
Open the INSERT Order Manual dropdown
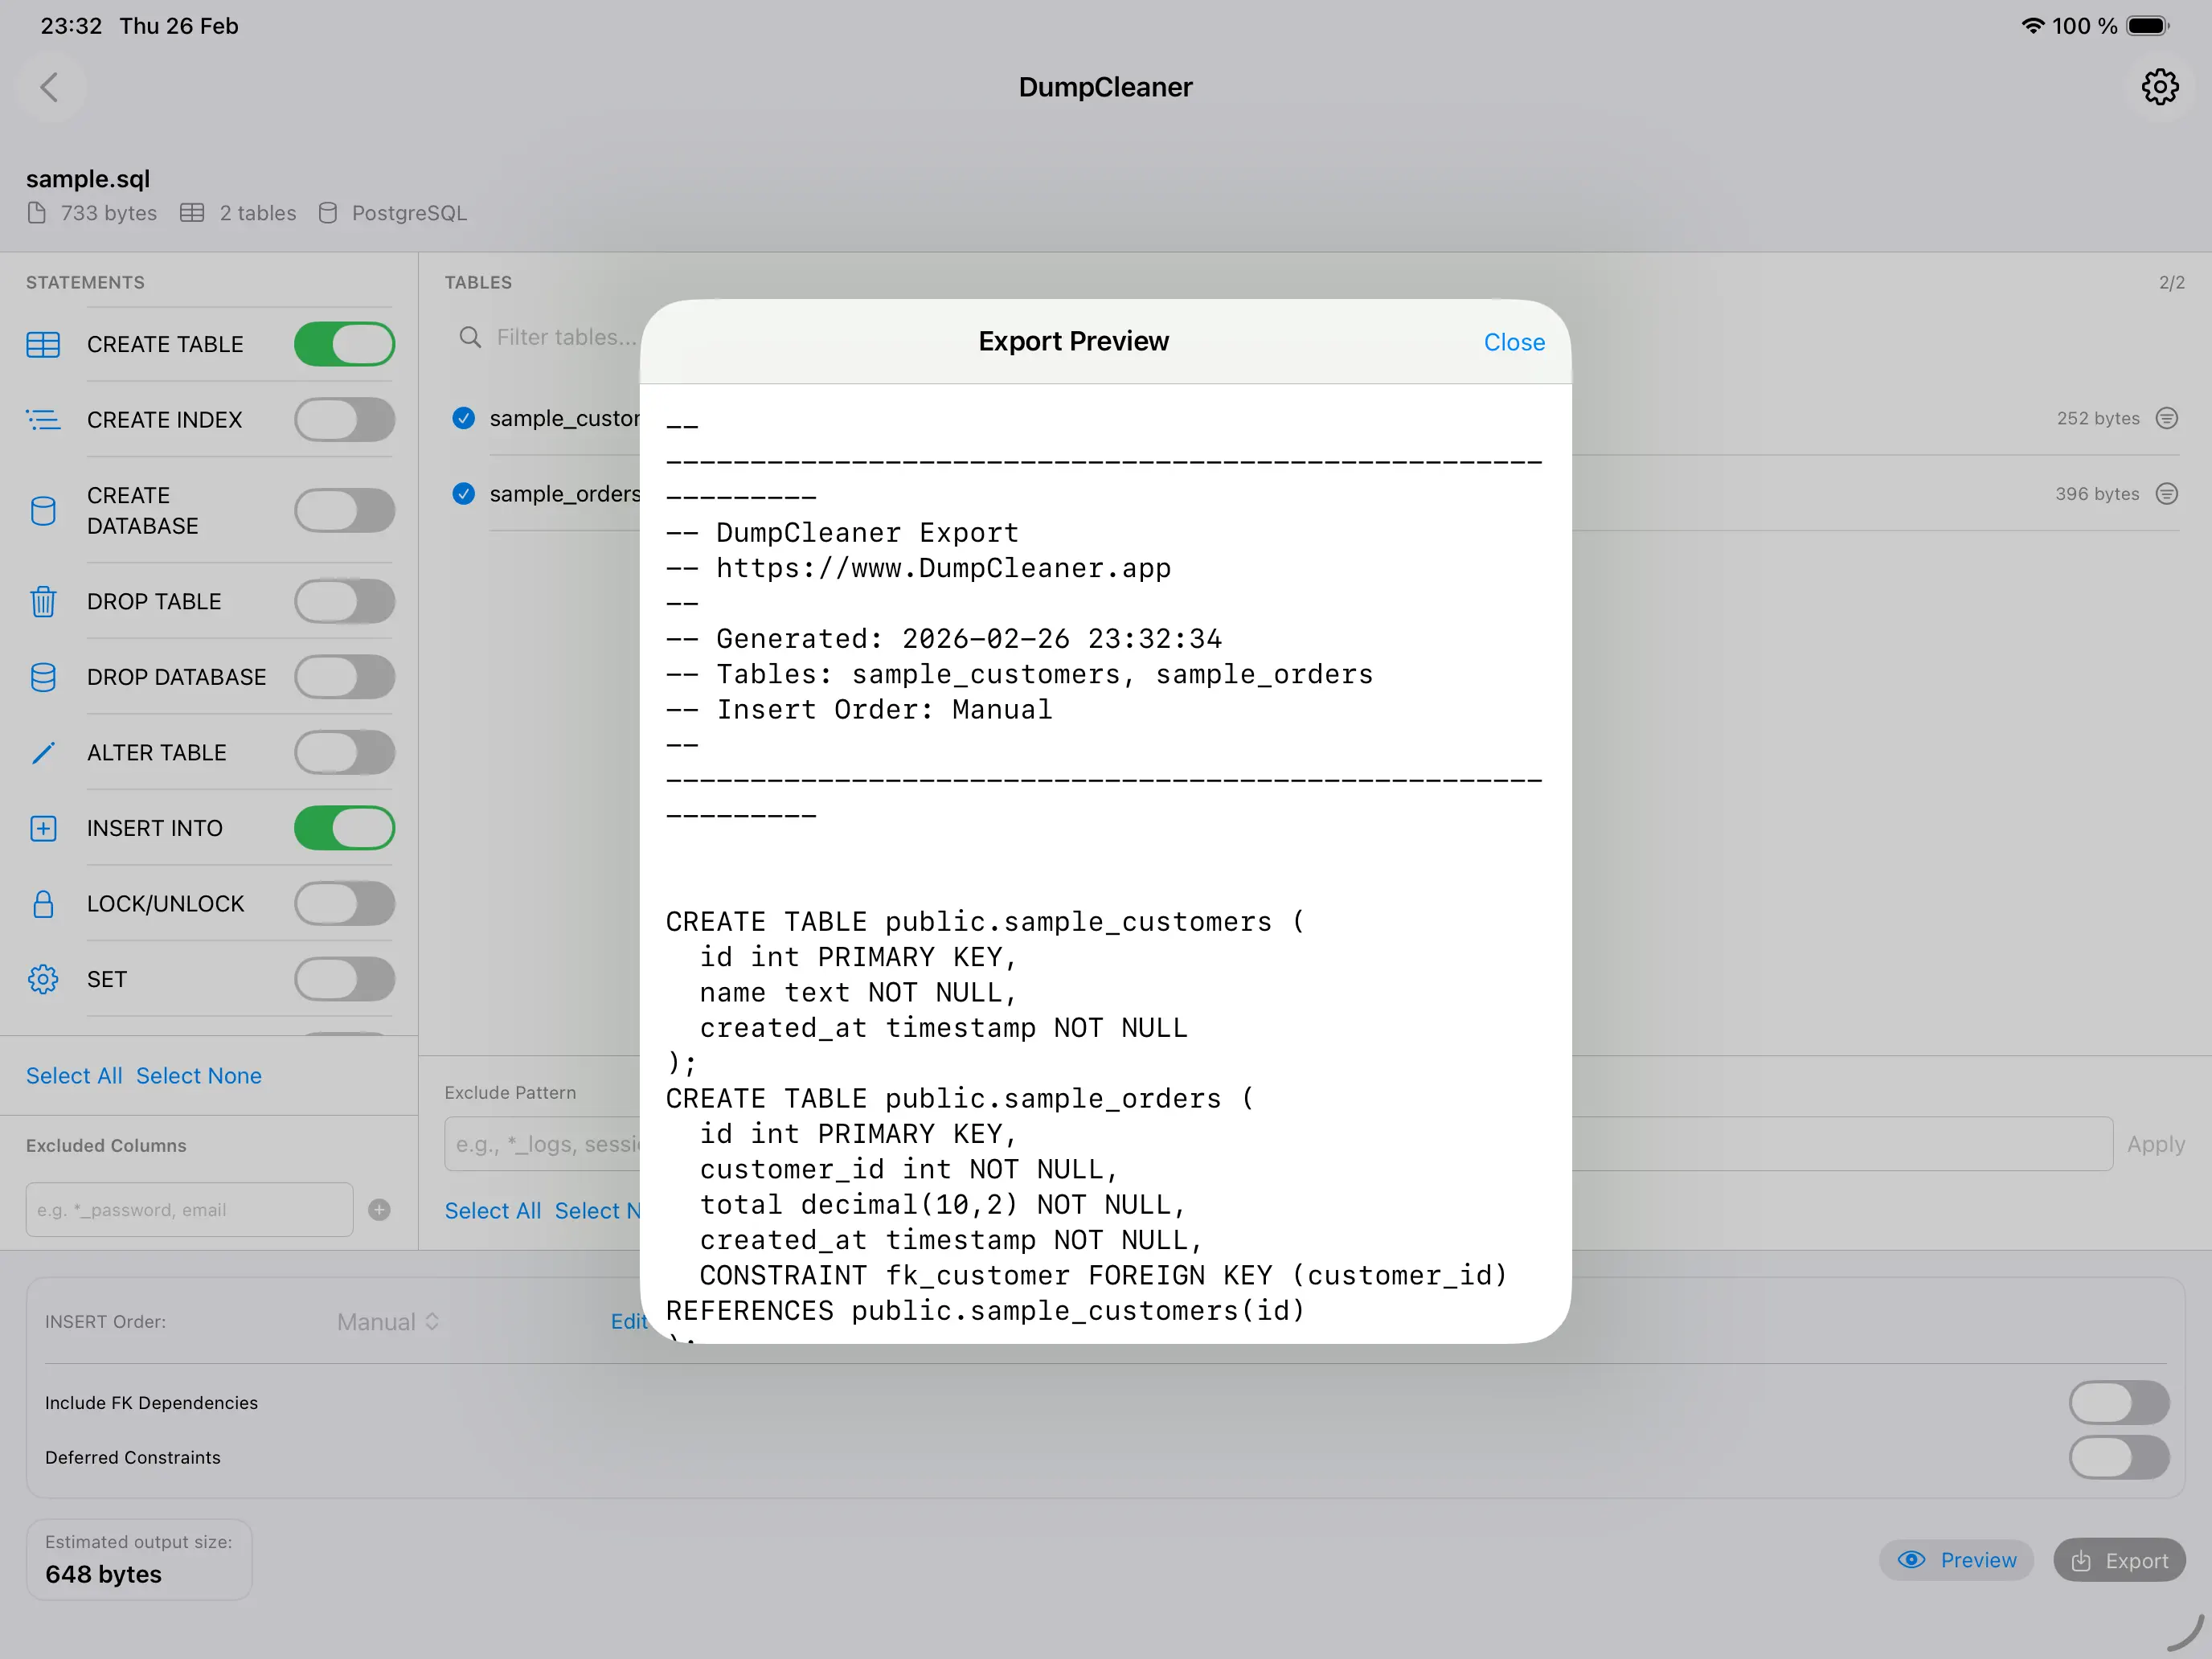[x=388, y=1322]
